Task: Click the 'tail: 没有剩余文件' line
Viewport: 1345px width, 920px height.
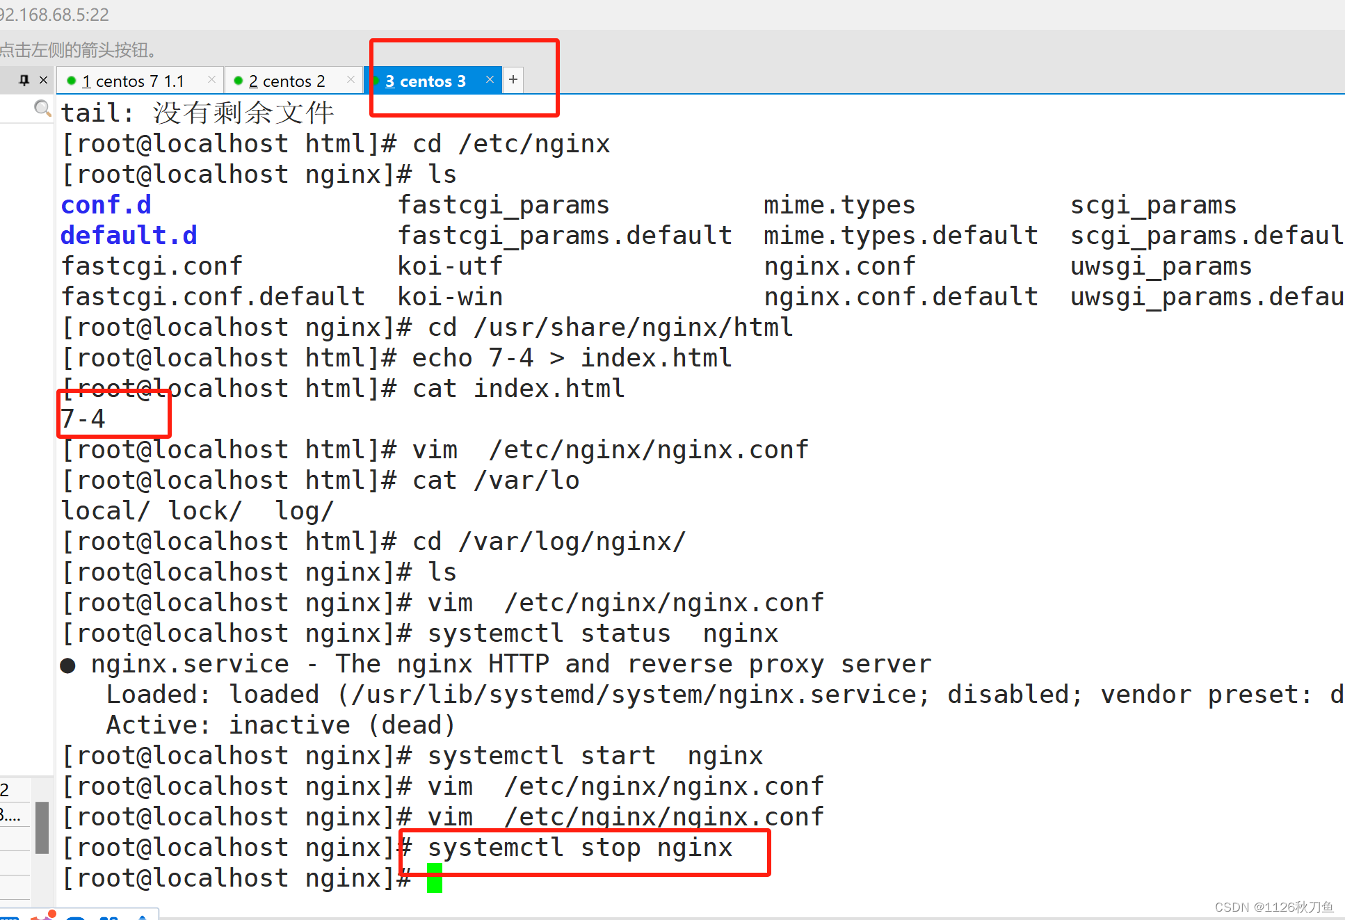Action: pyautogui.click(x=198, y=113)
